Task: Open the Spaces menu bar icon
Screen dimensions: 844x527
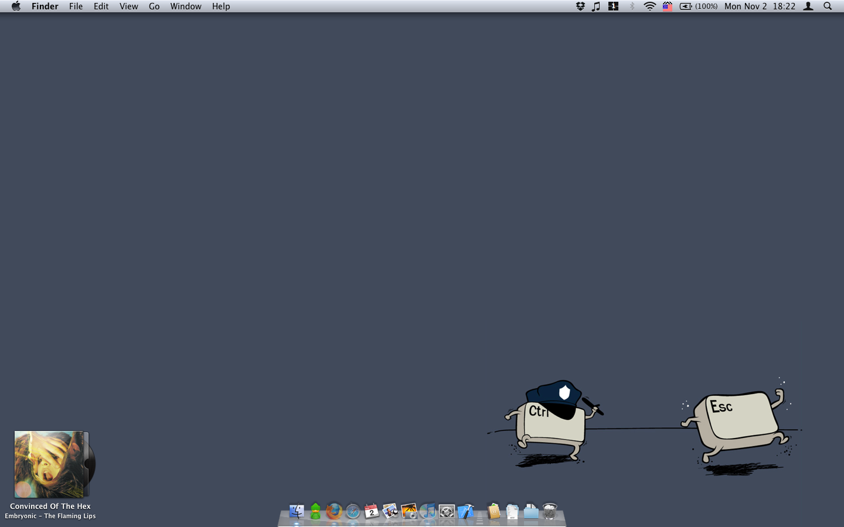Action: [x=614, y=6]
